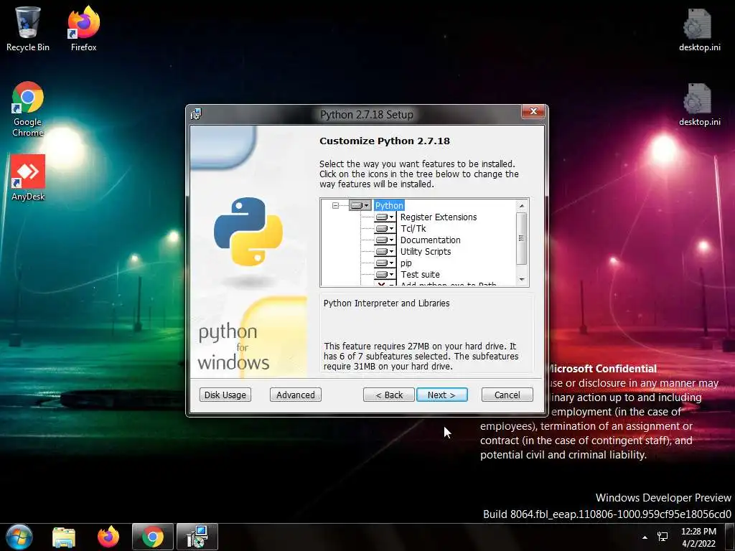This screenshot has width=735, height=551.
Task: Open Documentation feature dropdown icon
Action: pos(385,240)
